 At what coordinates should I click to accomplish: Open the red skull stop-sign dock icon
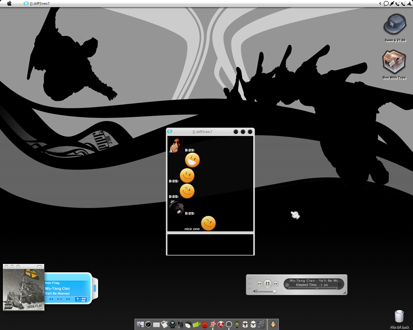click(221, 325)
